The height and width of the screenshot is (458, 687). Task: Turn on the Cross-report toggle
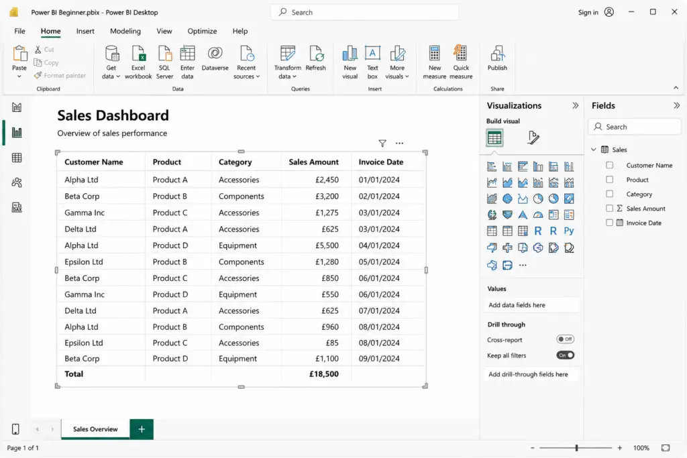(x=565, y=339)
